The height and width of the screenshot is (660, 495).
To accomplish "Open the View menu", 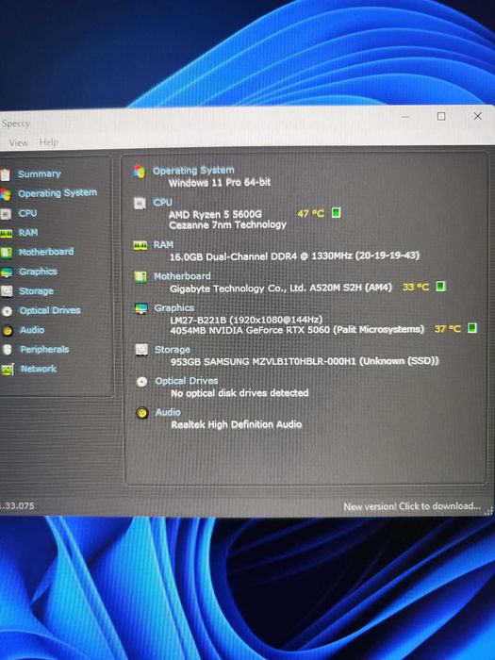I will pyautogui.click(x=19, y=142).
